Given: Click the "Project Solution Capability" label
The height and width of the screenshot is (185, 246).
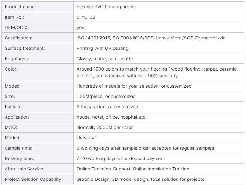Looking at the screenshot, I should (33, 179).
